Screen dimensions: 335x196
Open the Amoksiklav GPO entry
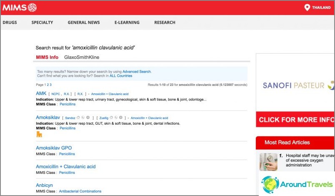(54, 148)
